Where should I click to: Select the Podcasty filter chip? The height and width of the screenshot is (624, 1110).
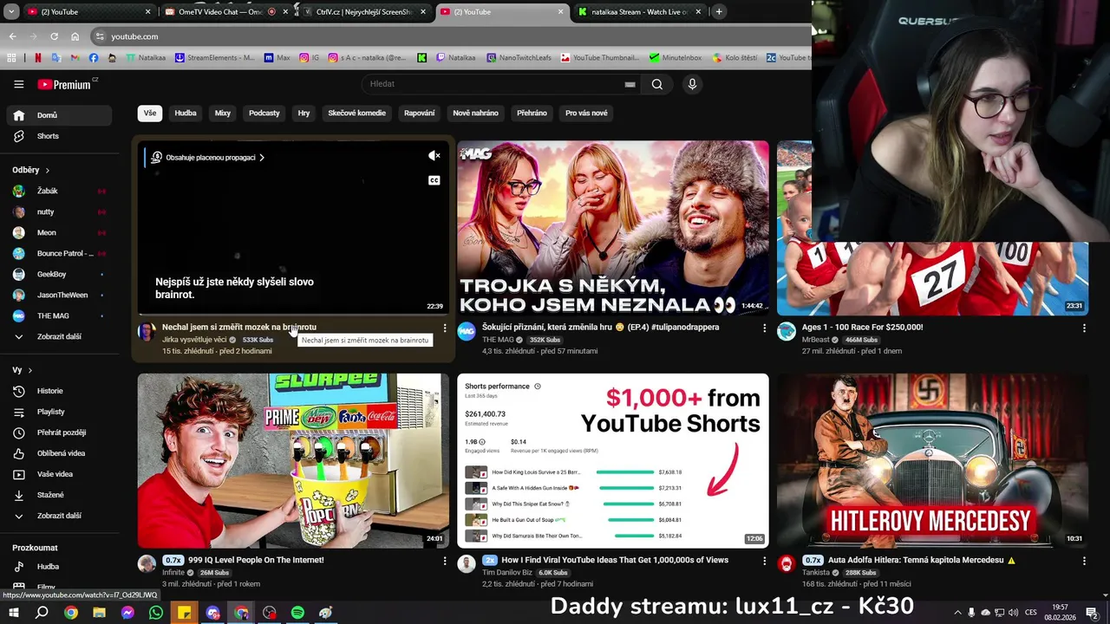(264, 113)
